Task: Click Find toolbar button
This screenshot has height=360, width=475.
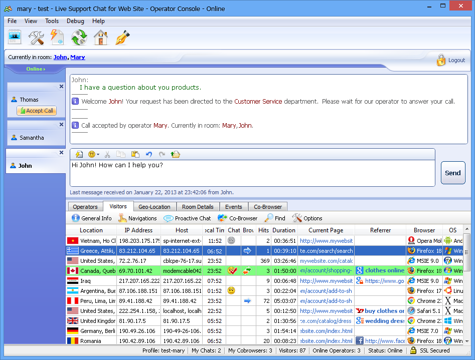Action: pos(275,218)
